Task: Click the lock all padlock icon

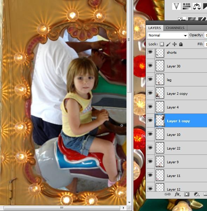Action: (181, 44)
